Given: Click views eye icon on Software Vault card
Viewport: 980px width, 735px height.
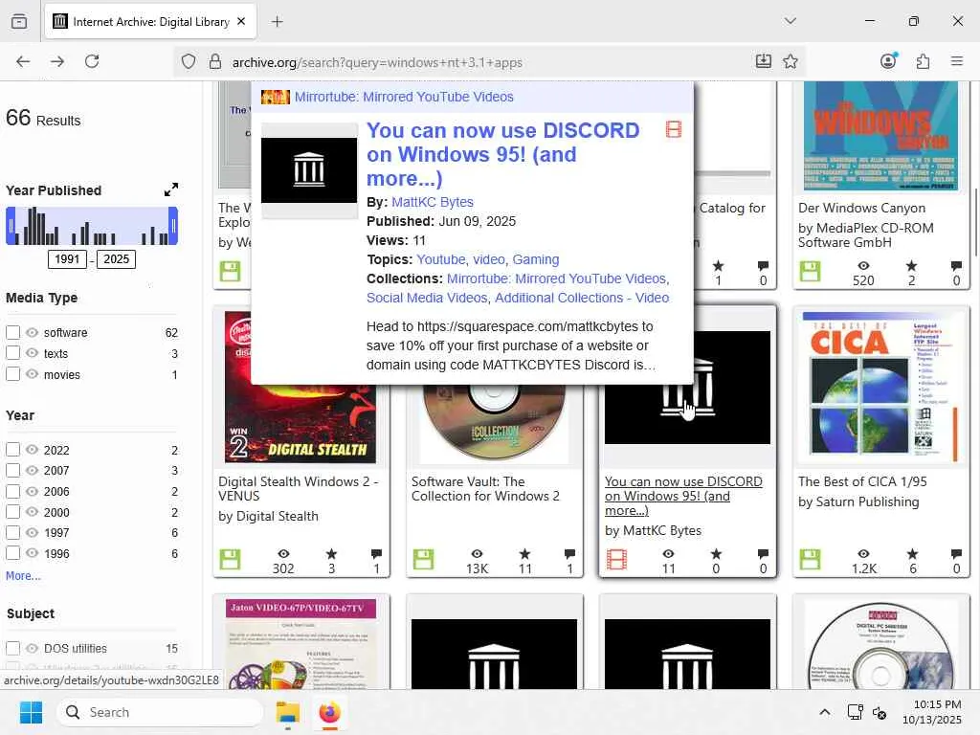Looking at the screenshot, I should (x=477, y=554).
